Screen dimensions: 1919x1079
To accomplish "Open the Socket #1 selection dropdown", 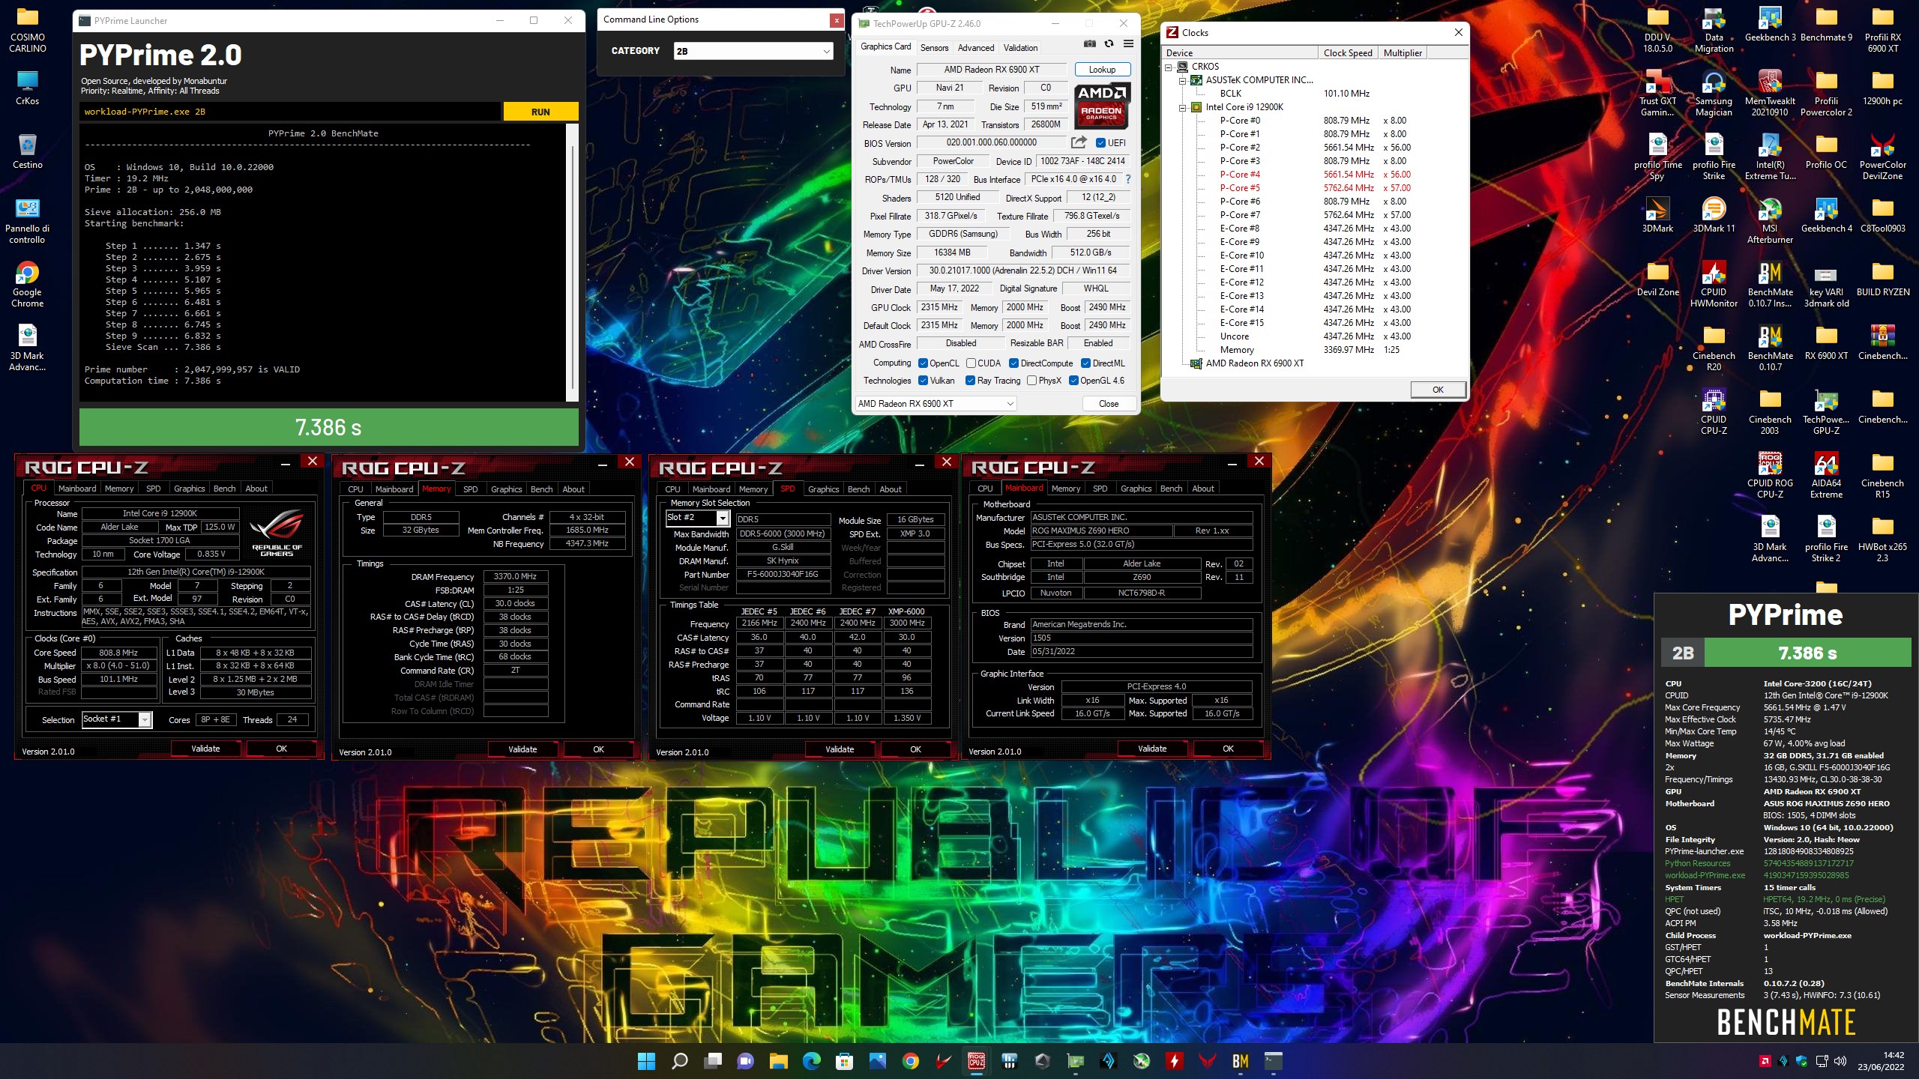I will point(117,719).
